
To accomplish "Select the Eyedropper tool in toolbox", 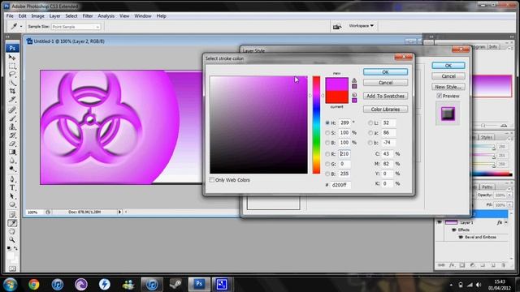I will (12, 223).
